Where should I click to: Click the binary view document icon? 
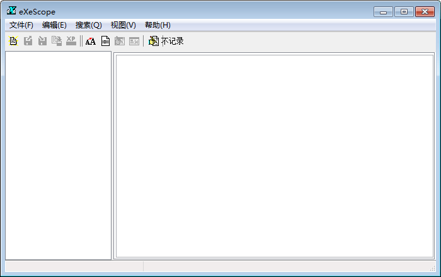pos(105,41)
